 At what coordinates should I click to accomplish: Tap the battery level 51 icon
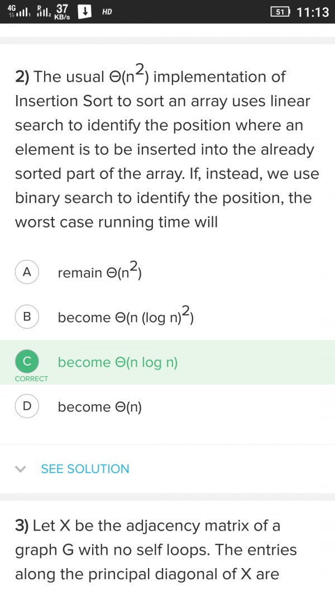coord(280,12)
